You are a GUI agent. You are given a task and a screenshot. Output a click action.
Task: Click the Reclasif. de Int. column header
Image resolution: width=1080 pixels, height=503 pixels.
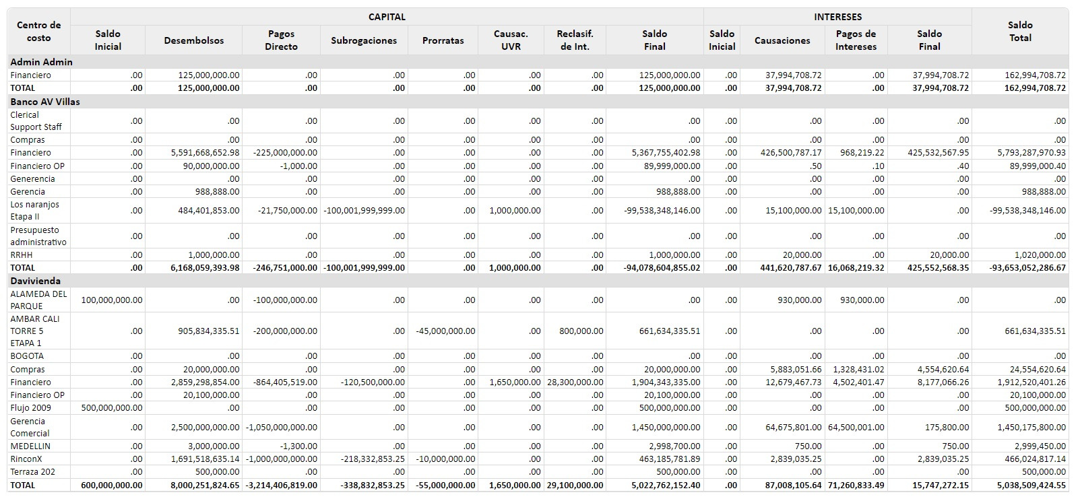pyautogui.click(x=575, y=40)
